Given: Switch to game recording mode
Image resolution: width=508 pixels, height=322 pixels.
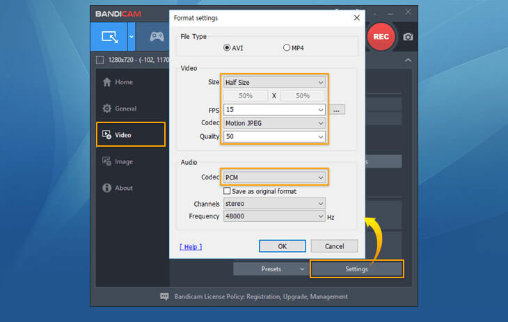Looking at the screenshot, I should [157, 37].
